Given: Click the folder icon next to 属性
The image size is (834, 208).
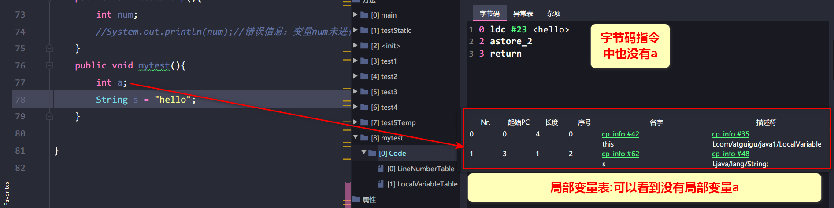Looking at the screenshot, I should click(356, 199).
